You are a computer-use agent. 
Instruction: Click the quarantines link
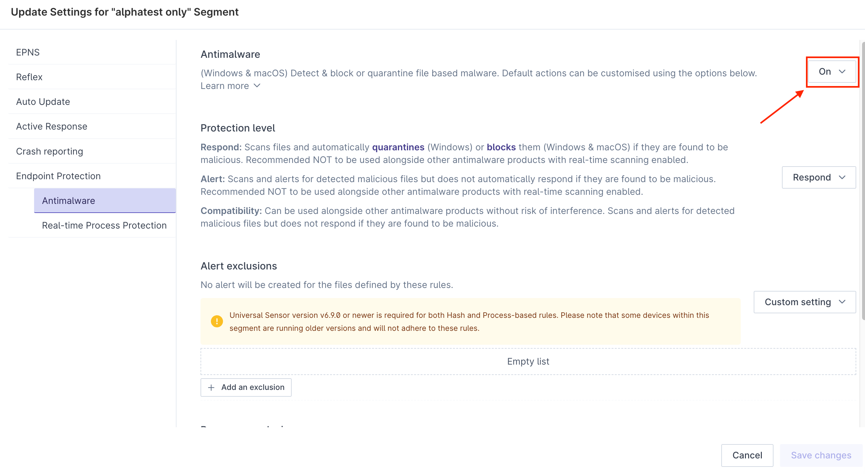coord(398,147)
